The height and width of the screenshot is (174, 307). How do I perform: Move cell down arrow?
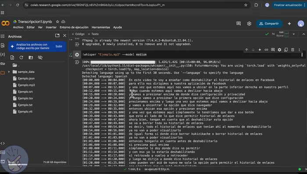pos(253,50)
